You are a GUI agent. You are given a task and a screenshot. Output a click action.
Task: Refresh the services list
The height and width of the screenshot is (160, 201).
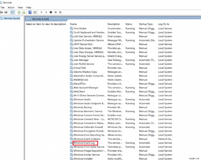point(19,12)
